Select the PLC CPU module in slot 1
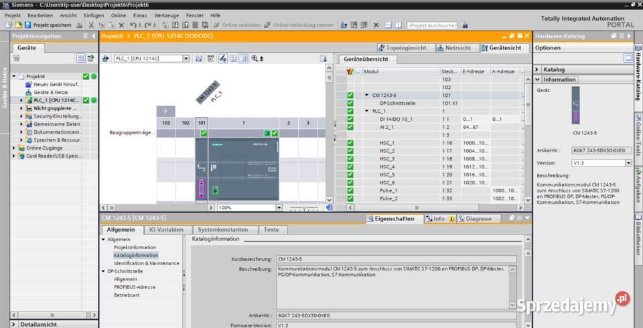643x328 pixels. click(244, 169)
